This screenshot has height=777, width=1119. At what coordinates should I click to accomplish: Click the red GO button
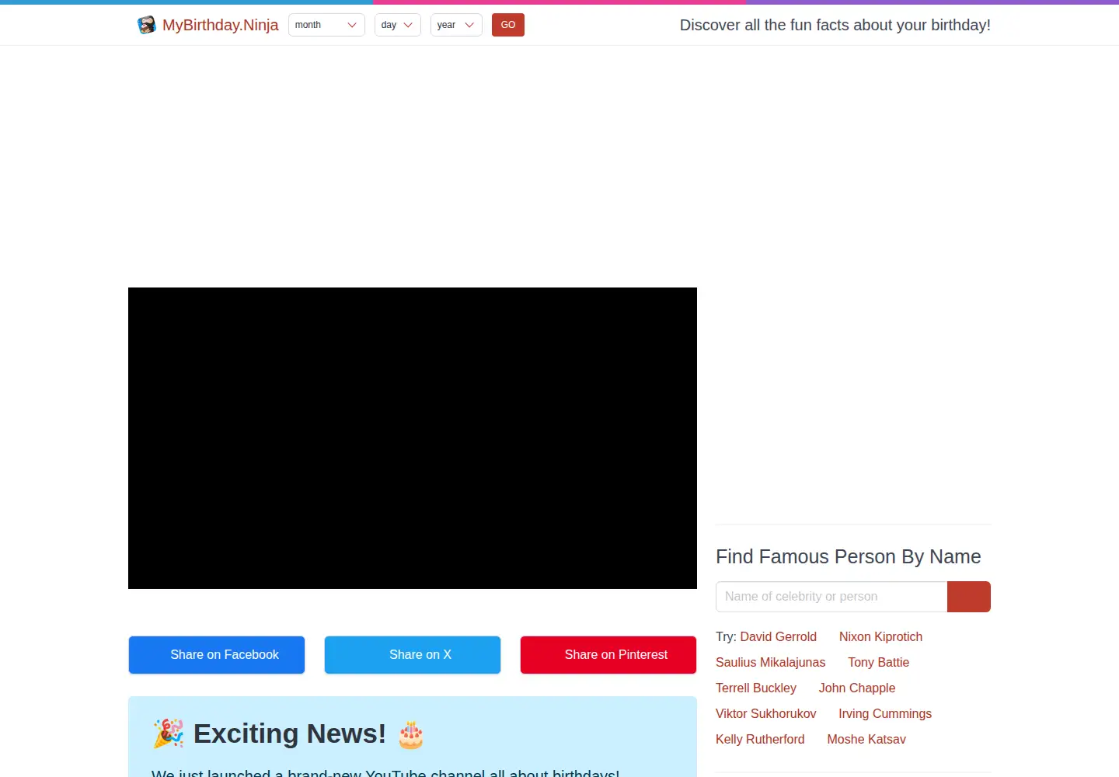pos(508,25)
